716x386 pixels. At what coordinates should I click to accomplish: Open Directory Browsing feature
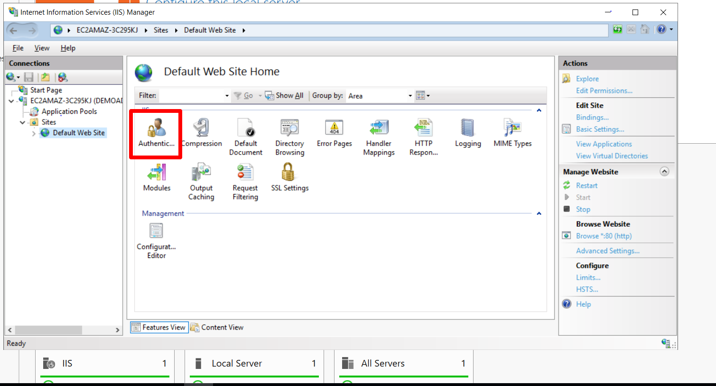click(x=289, y=137)
